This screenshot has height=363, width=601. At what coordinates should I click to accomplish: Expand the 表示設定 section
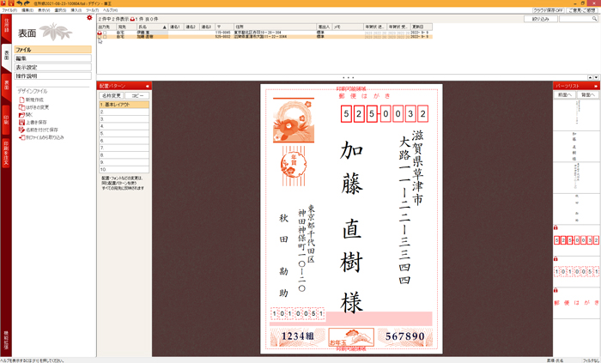(x=52, y=67)
